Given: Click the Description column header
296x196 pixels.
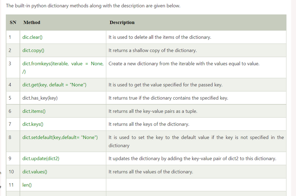Looking at the screenshot, I should click(x=122, y=23).
